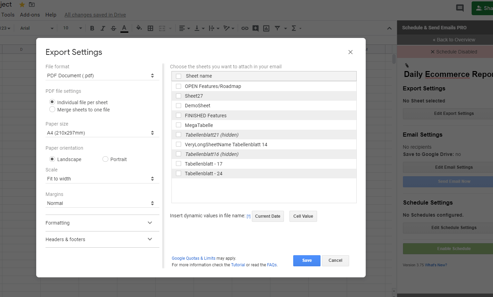Choose Portrait paper orientation
The image size is (493, 297).
[106, 159]
